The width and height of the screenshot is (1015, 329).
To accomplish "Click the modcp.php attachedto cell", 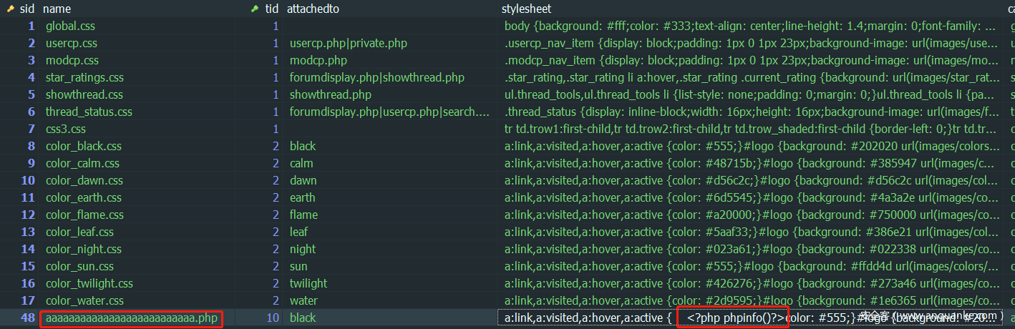I will click(x=319, y=60).
